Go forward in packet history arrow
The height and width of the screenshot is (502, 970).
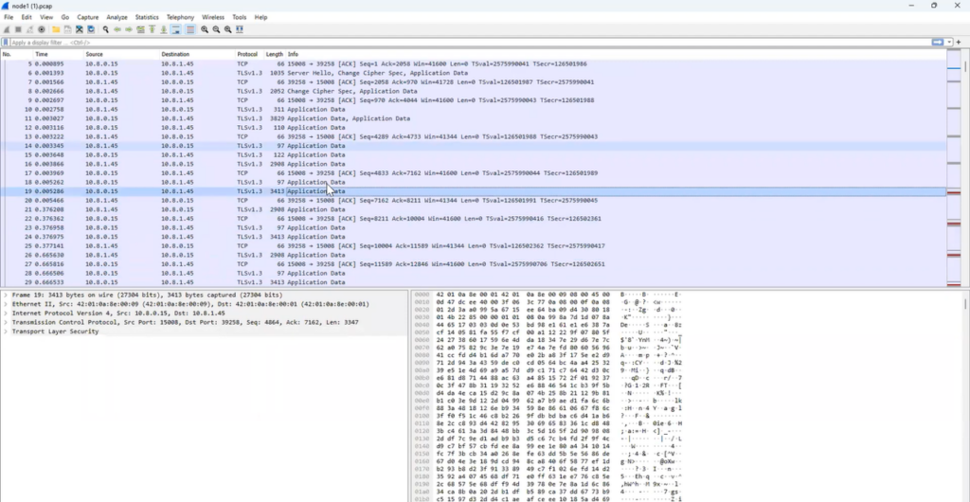click(129, 29)
